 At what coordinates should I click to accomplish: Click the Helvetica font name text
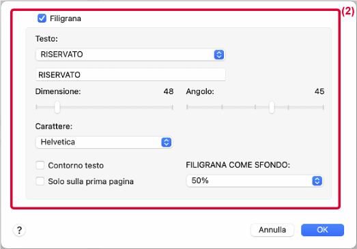click(58, 142)
